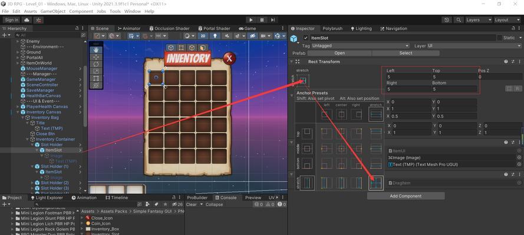Expand the Enemy object in Hierarchy
This screenshot has height=235, width=524.
tap(18, 41)
